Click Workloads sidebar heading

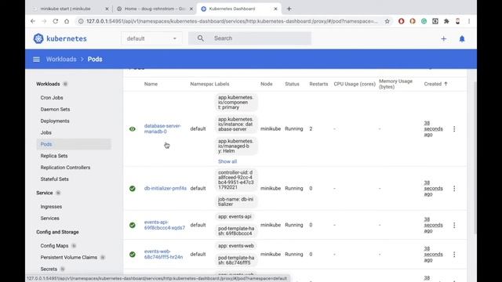click(x=48, y=84)
